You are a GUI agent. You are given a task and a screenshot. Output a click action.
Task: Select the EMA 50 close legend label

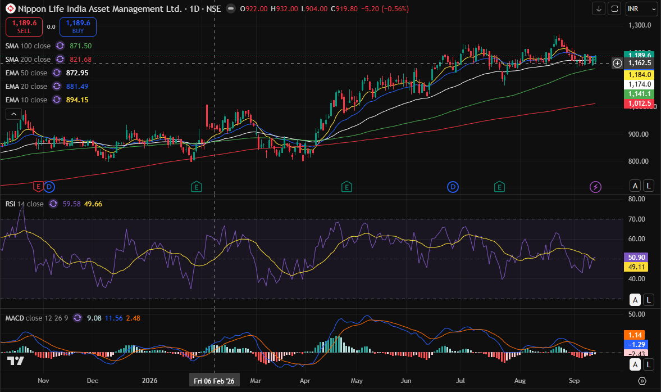coord(26,73)
